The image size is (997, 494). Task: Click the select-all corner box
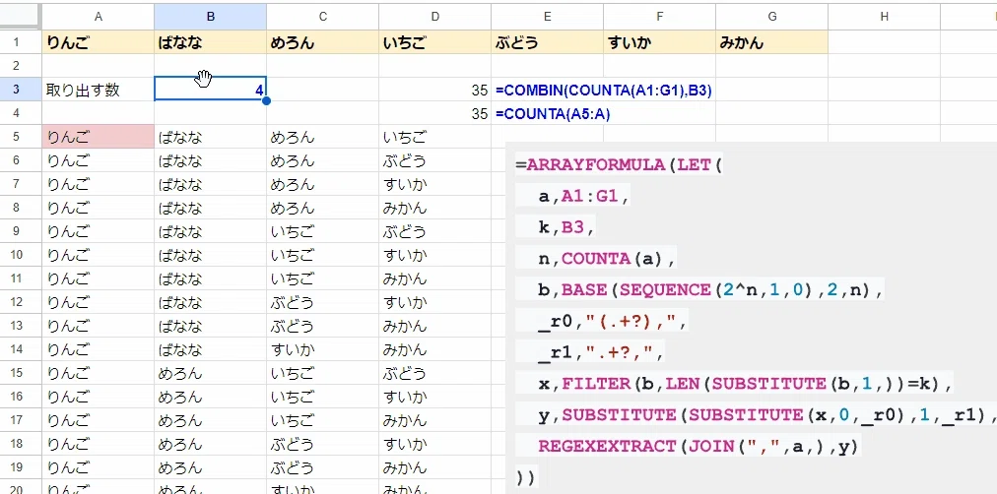coord(21,17)
